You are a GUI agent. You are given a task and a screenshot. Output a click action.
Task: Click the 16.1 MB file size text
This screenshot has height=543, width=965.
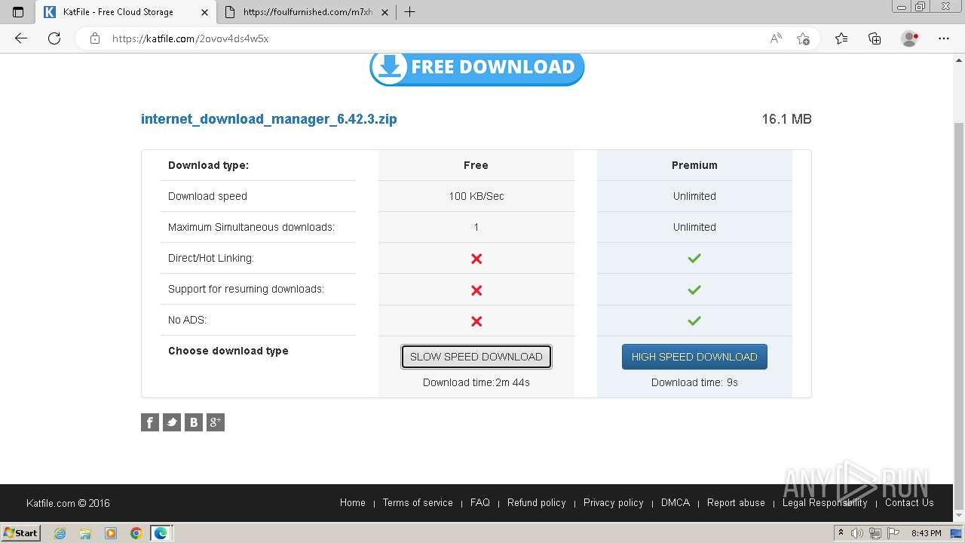[x=786, y=119]
